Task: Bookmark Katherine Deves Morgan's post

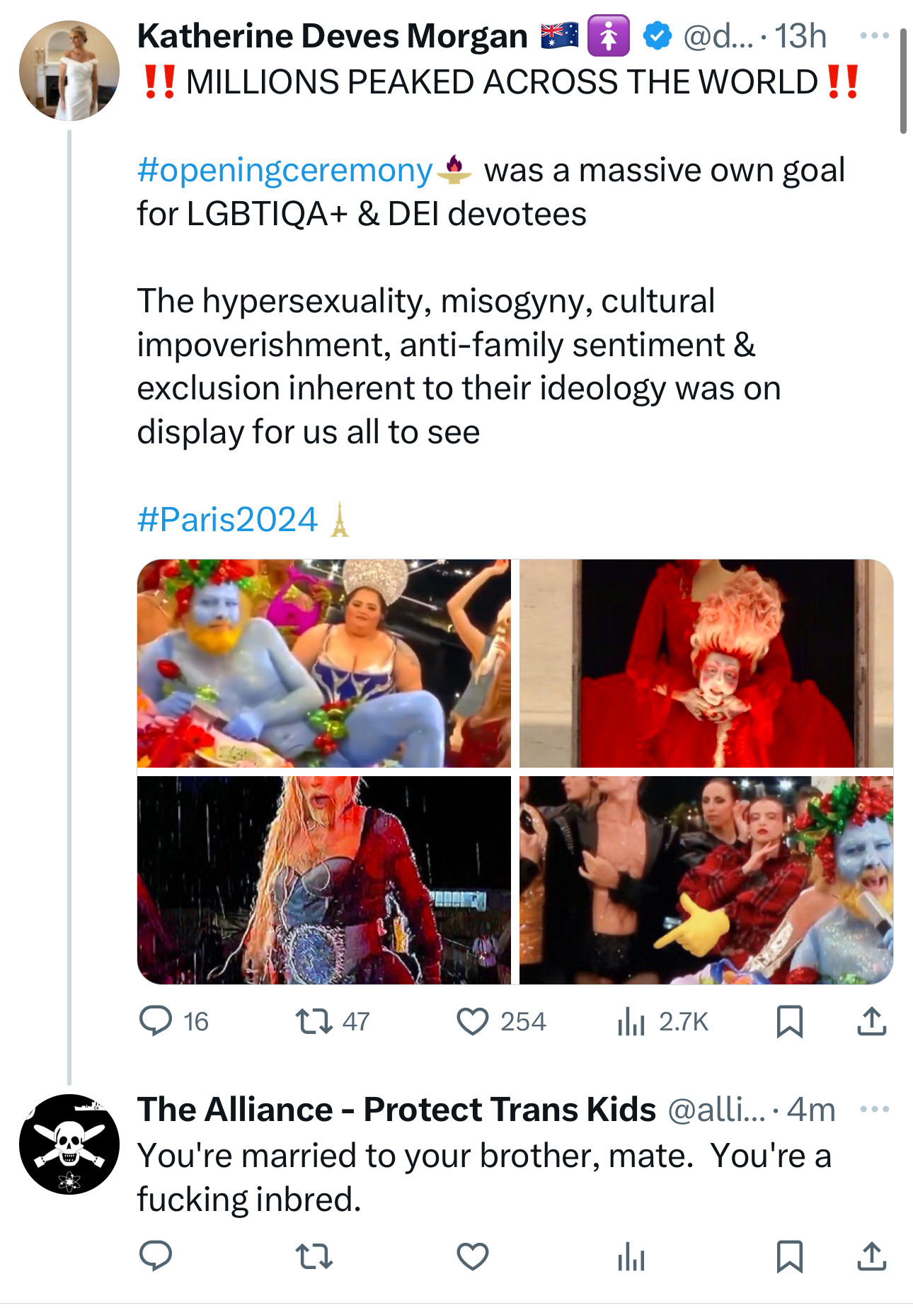Action: [789, 1021]
